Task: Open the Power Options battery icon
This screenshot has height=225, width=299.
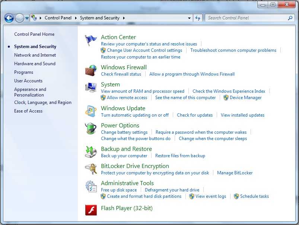Action: click(91, 129)
